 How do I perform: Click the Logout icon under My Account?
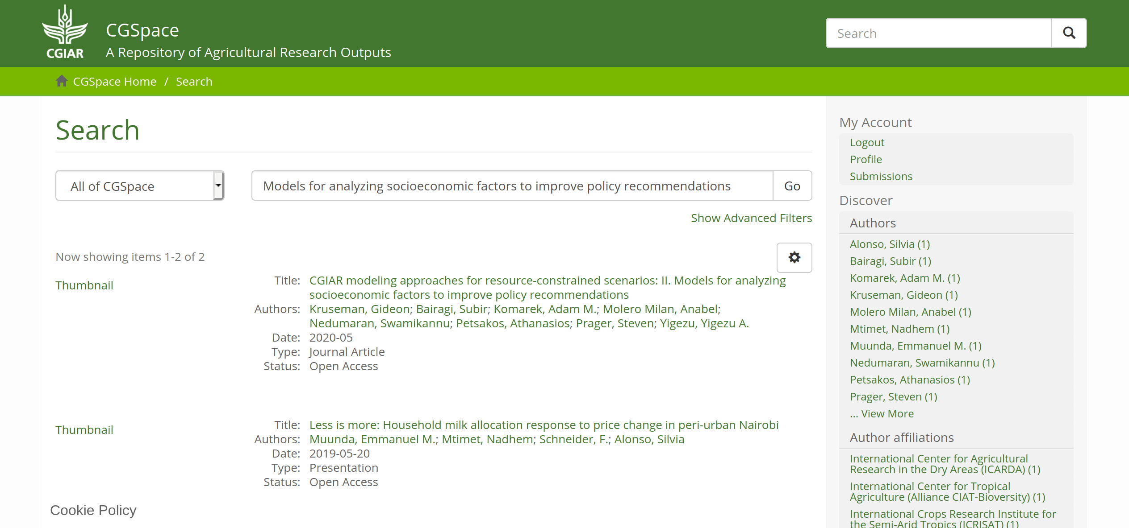[x=867, y=142]
